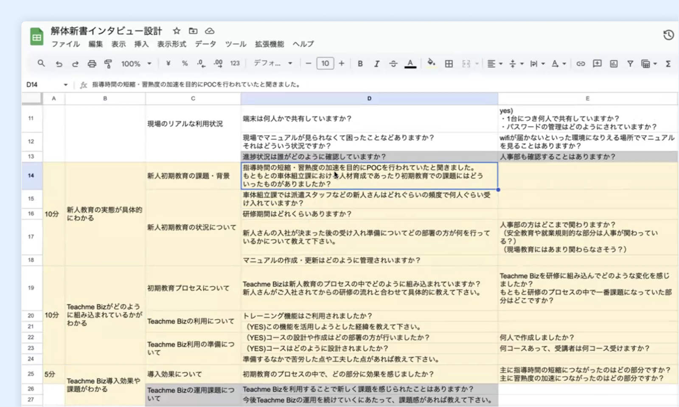
Task: Open horizontal align dropdown
Action: pyautogui.click(x=494, y=64)
